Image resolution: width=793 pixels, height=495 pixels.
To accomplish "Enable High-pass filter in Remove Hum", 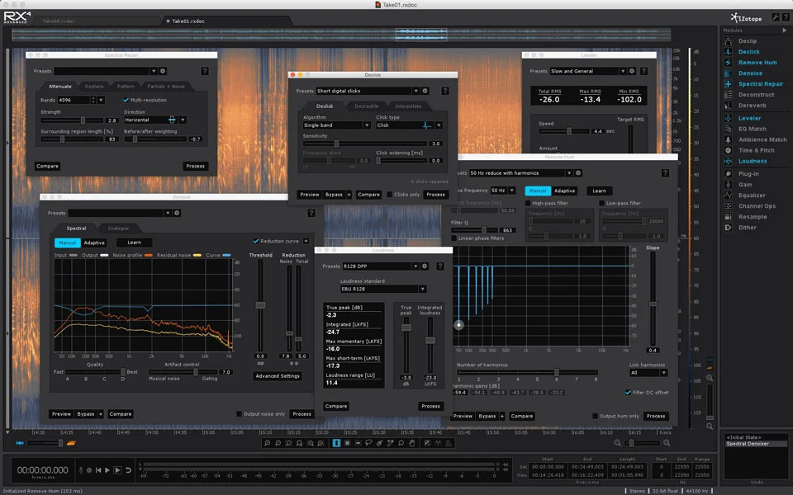I will click(528, 203).
